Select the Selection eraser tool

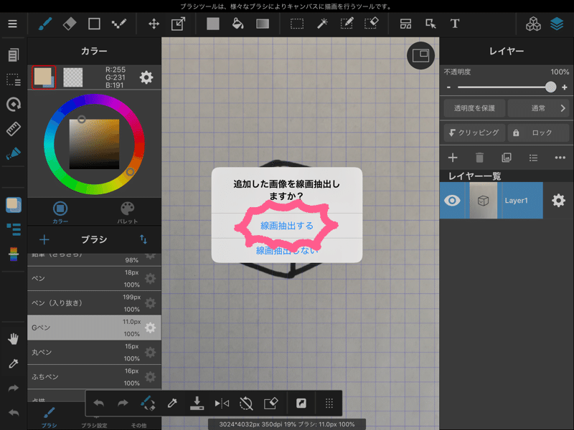(371, 24)
